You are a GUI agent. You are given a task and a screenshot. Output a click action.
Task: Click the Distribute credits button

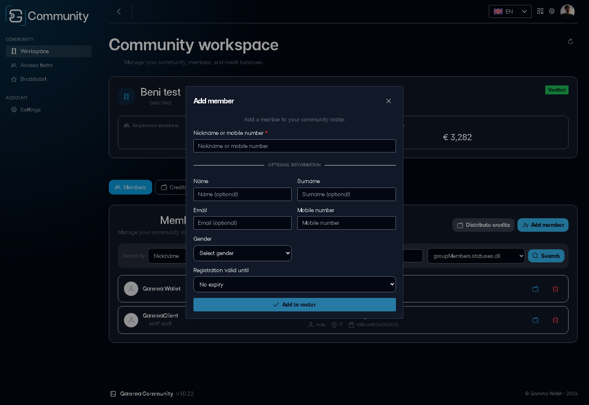click(483, 225)
